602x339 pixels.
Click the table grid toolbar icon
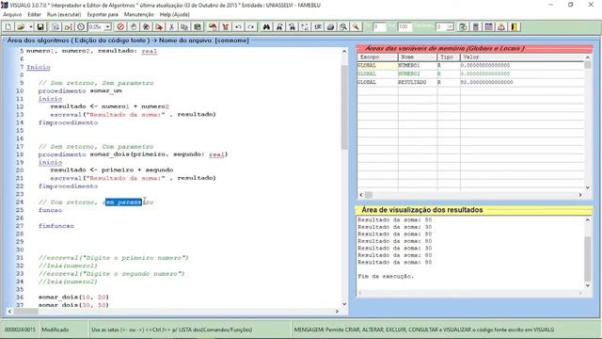[x=488, y=27]
